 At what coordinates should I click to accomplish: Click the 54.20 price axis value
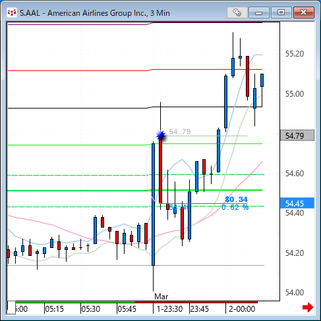point(295,253)
